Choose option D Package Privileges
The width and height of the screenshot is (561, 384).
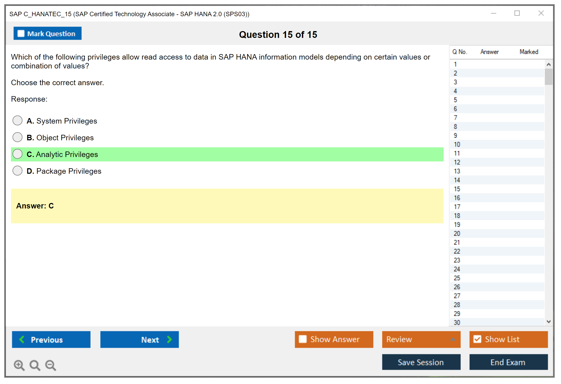tap(17, 171)
